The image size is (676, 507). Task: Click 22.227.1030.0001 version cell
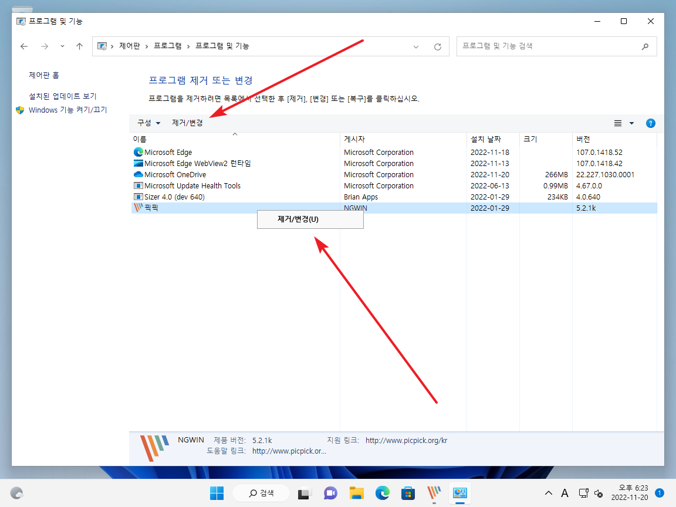(606, 175)
